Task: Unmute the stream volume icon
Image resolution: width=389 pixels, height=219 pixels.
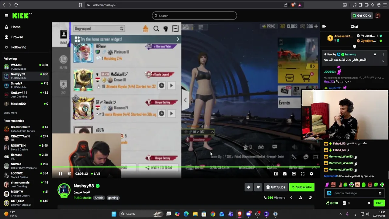Action: (69, 174)
